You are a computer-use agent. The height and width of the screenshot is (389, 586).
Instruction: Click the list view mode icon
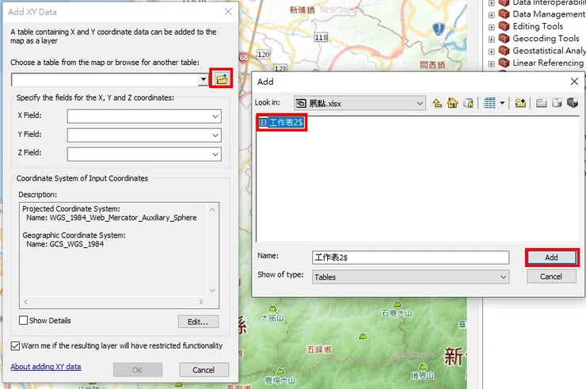(x=489, y=102)
